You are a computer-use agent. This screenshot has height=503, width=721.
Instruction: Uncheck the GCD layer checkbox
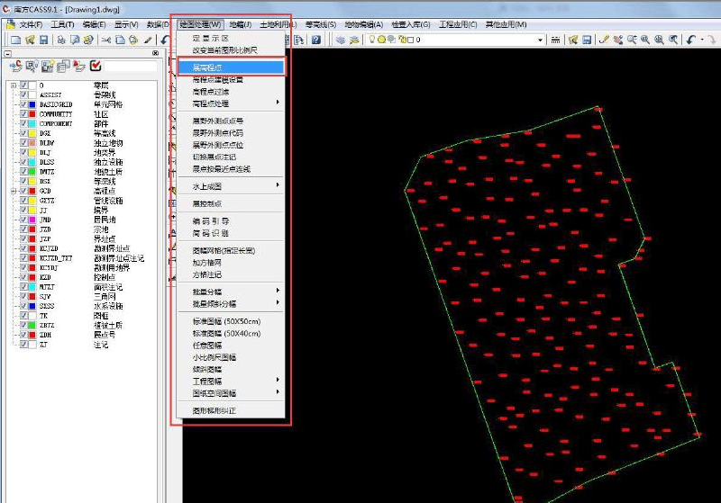click(24, 192)
